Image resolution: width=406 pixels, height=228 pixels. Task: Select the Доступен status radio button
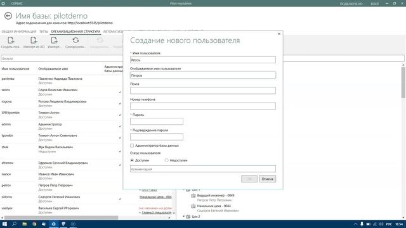[132, 160]
